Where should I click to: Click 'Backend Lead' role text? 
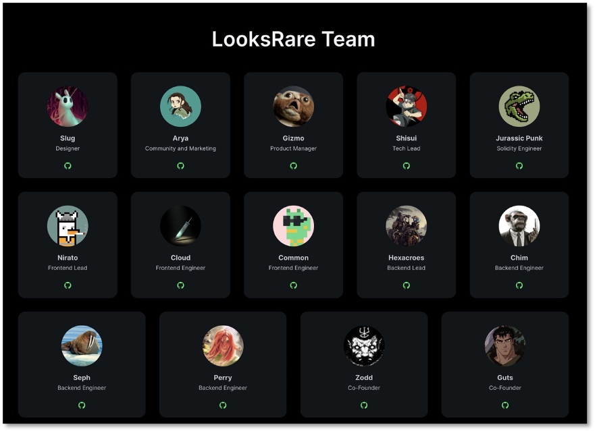pyautogui.click(x=407, y=268)
